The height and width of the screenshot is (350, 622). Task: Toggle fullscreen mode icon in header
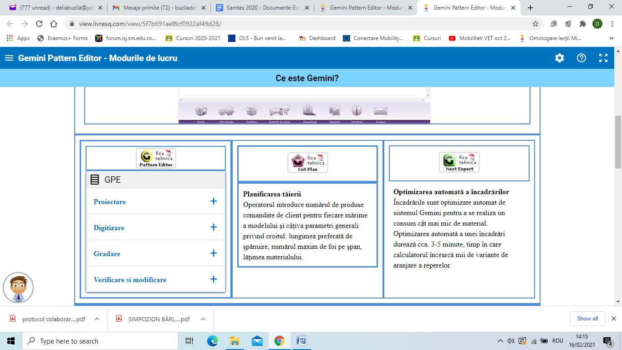[603, 58]
